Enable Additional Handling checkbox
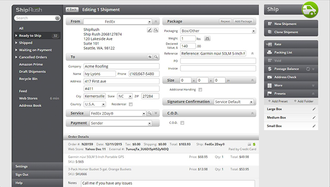 click(x=200, y=90)
